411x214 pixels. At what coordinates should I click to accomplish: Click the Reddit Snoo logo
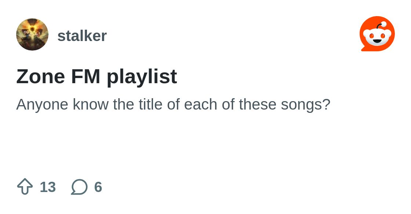pyautogui.click(x=377, y=34)
